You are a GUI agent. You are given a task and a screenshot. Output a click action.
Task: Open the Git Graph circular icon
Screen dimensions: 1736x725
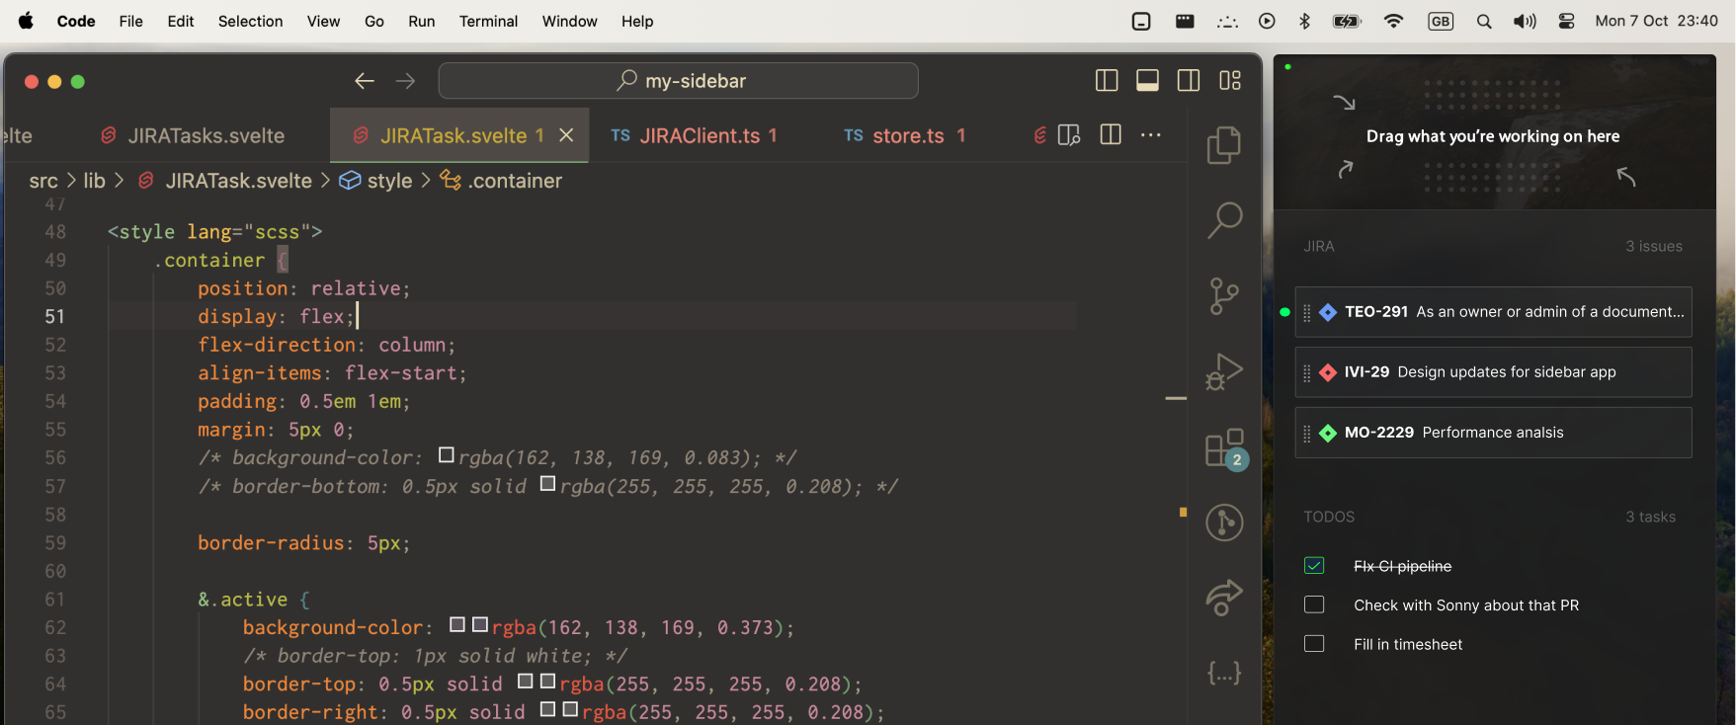[x=1224, y=523]
